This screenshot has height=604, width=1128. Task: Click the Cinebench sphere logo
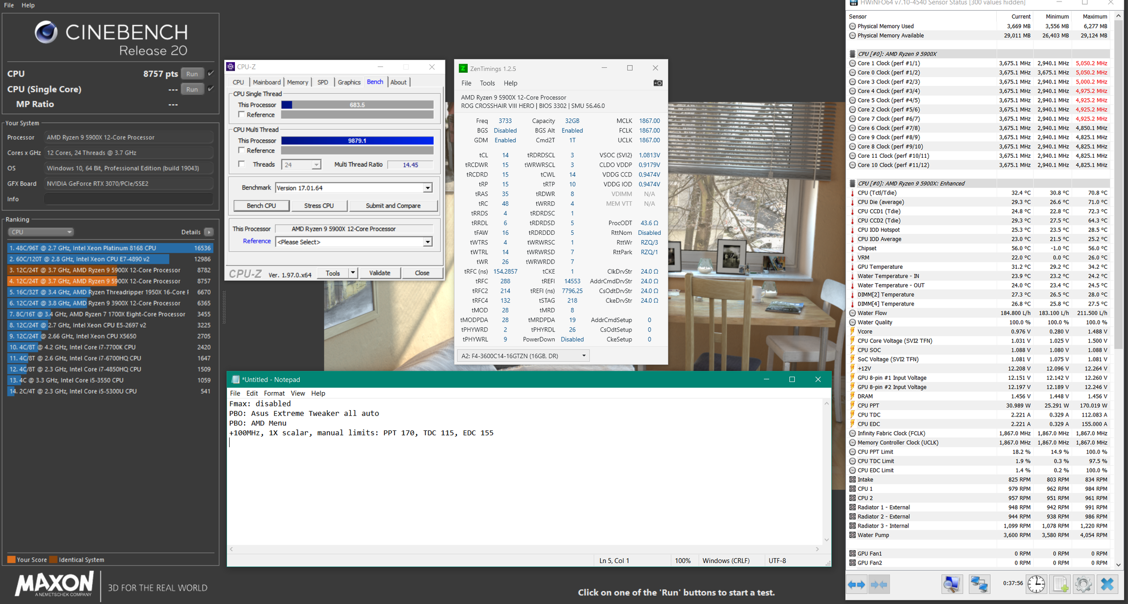point(46,32)
